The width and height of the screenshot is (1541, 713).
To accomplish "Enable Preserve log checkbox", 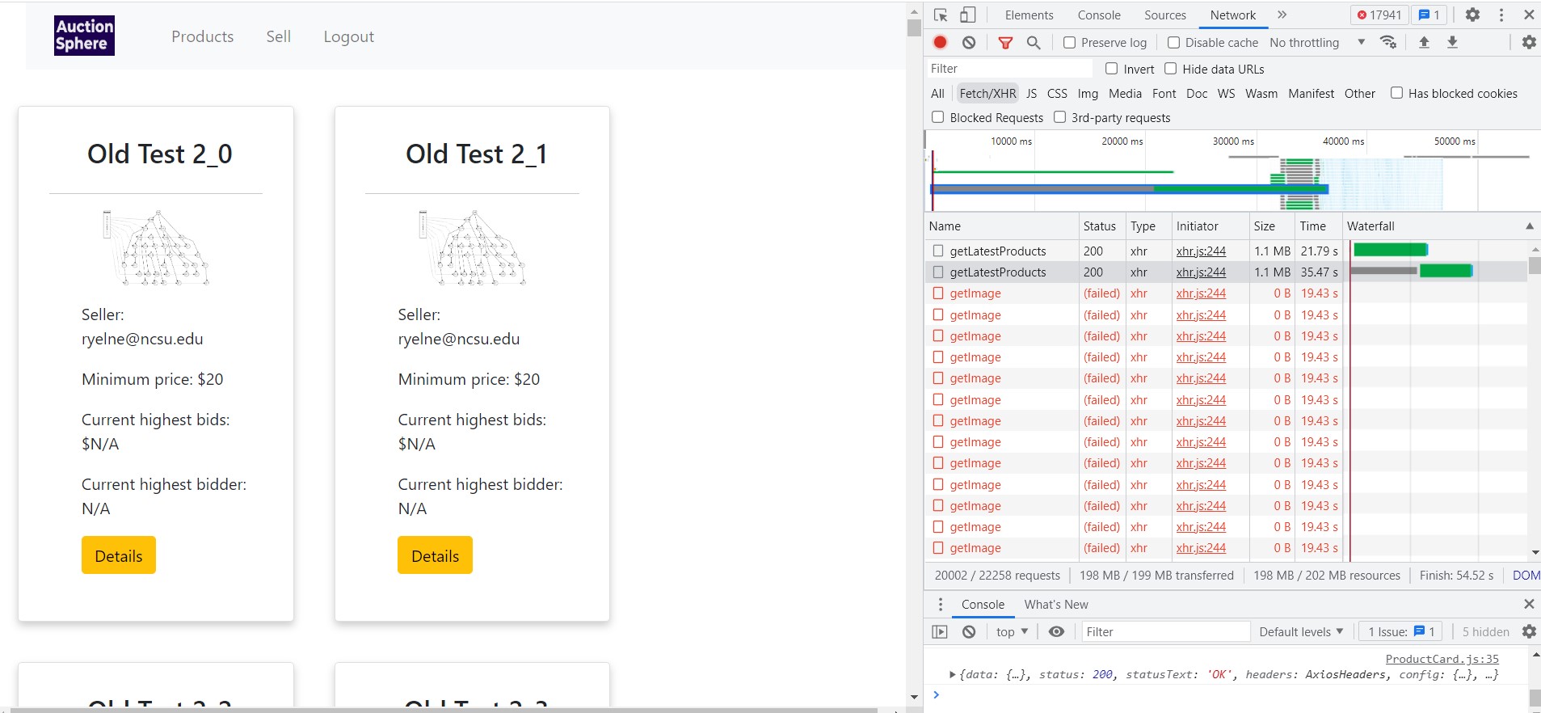I will coord(1070,43).
